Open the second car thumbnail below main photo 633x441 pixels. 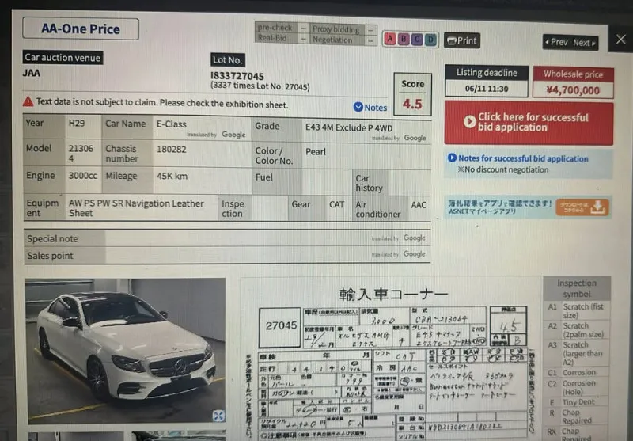click(x=178, y=436)
